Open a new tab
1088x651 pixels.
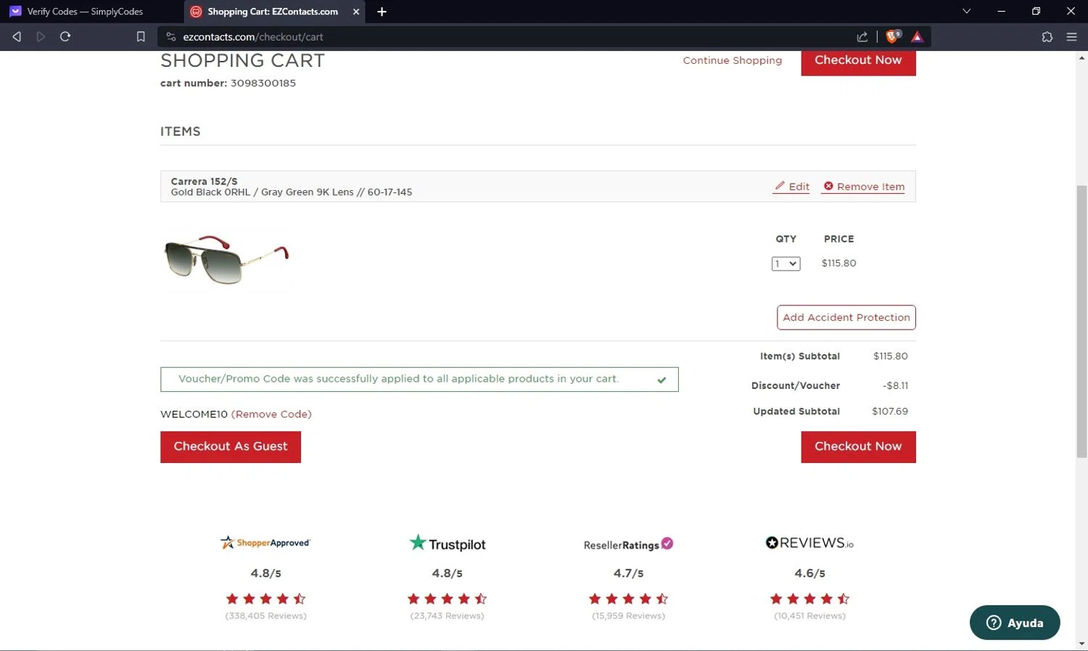[382, 12]
